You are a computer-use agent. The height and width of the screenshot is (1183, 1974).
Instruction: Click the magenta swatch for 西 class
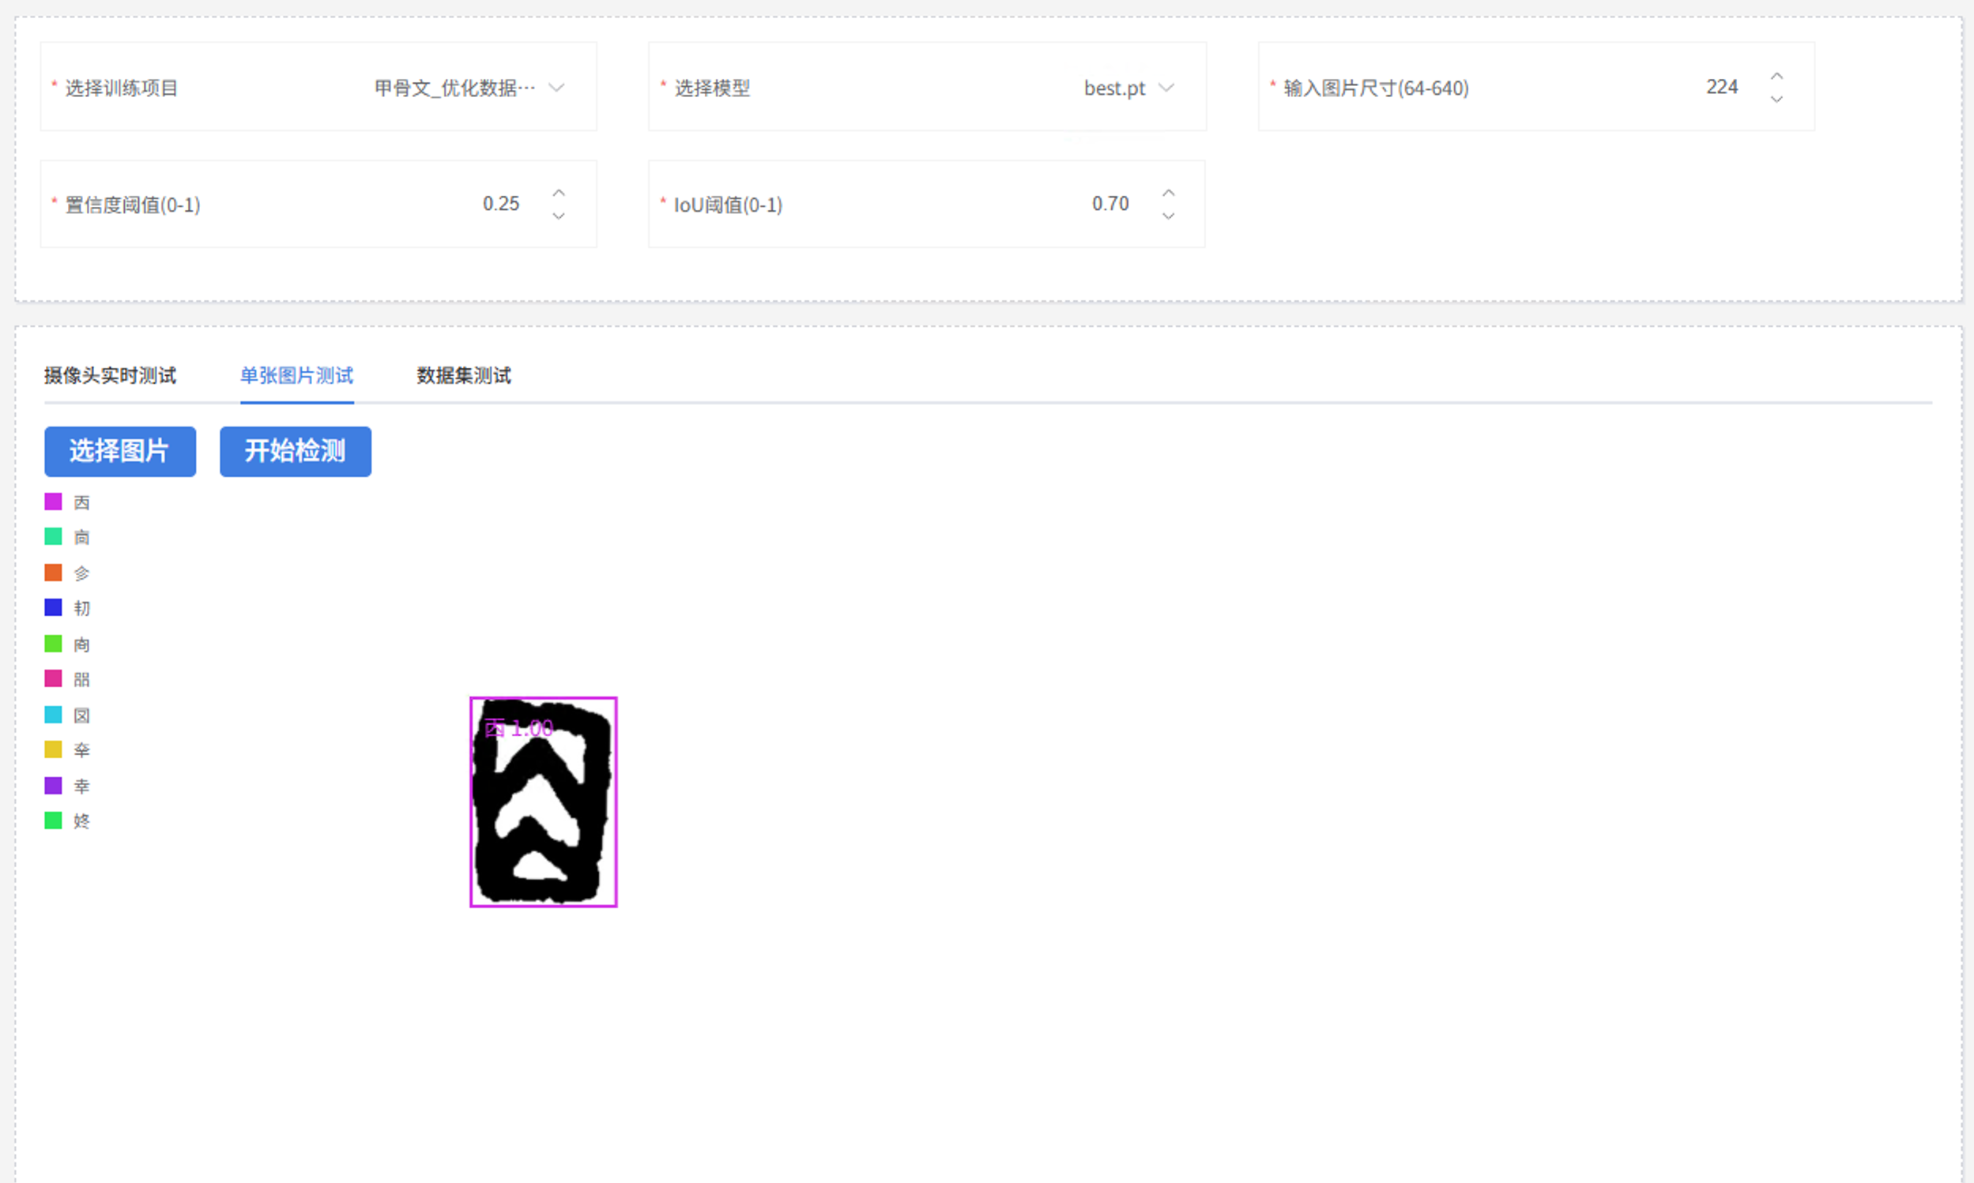pos(53,501)
